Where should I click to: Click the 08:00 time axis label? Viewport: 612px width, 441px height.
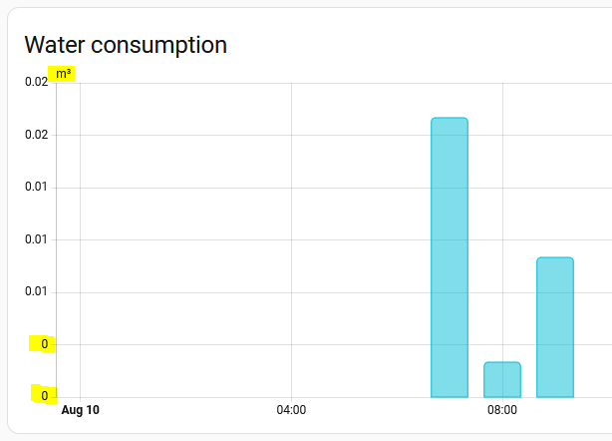[x=502, y=410]
